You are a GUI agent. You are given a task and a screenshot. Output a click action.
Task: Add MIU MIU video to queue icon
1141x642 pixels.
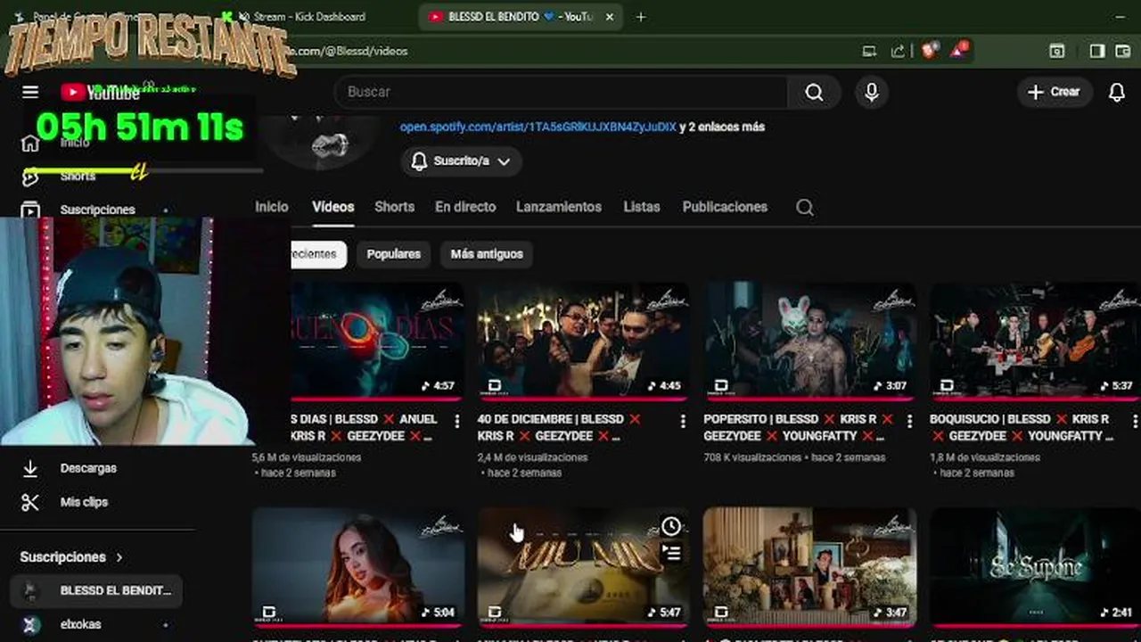(x=671, y=553)
